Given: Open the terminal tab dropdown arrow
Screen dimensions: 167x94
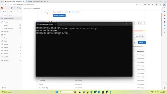Looking at the screenshot, I should [x=62, y=24].
